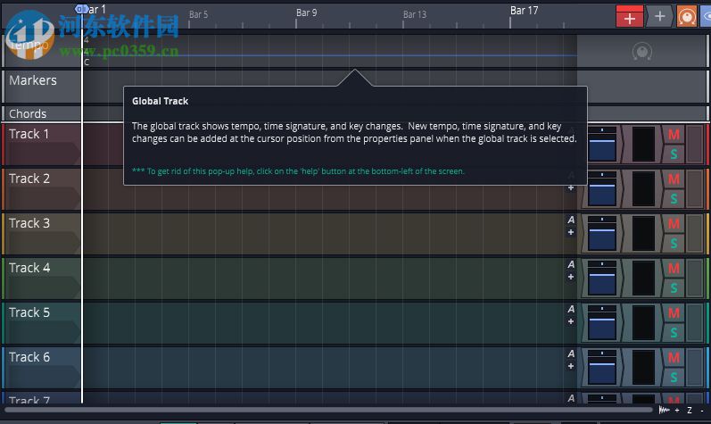Click Track 3 black level meter plugin
This screenshot has height=424, width=711.
pyautogui.click(x=643, y=233)
